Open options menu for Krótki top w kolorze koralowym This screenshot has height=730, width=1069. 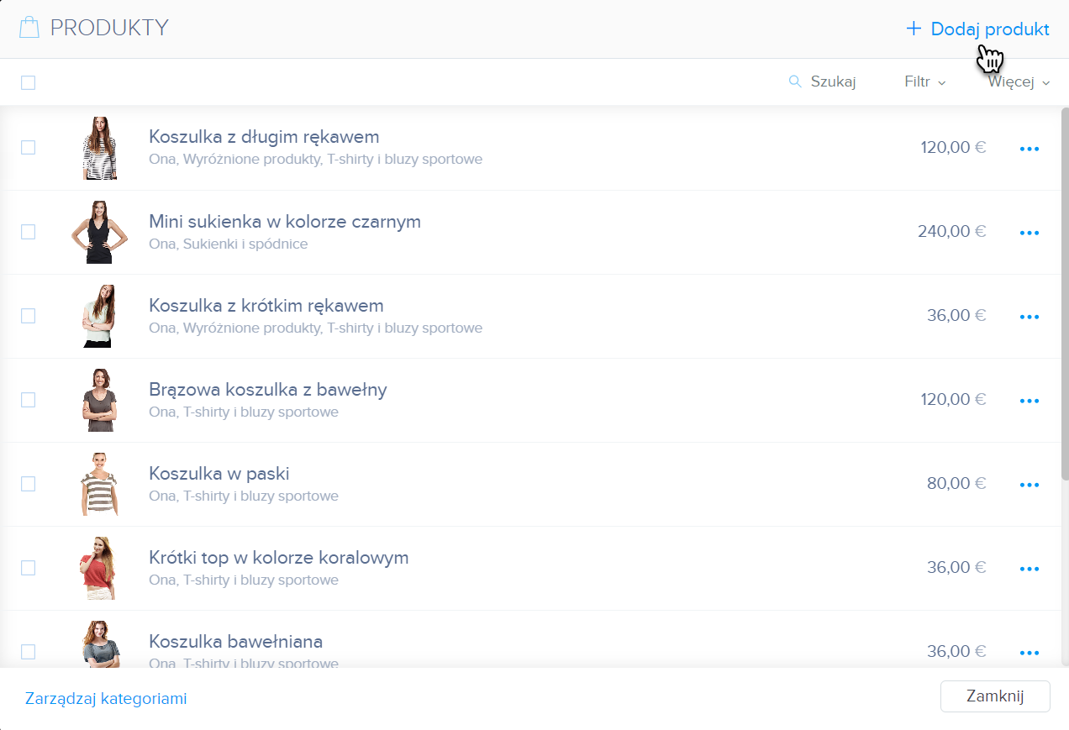(x=1030, y=569)
